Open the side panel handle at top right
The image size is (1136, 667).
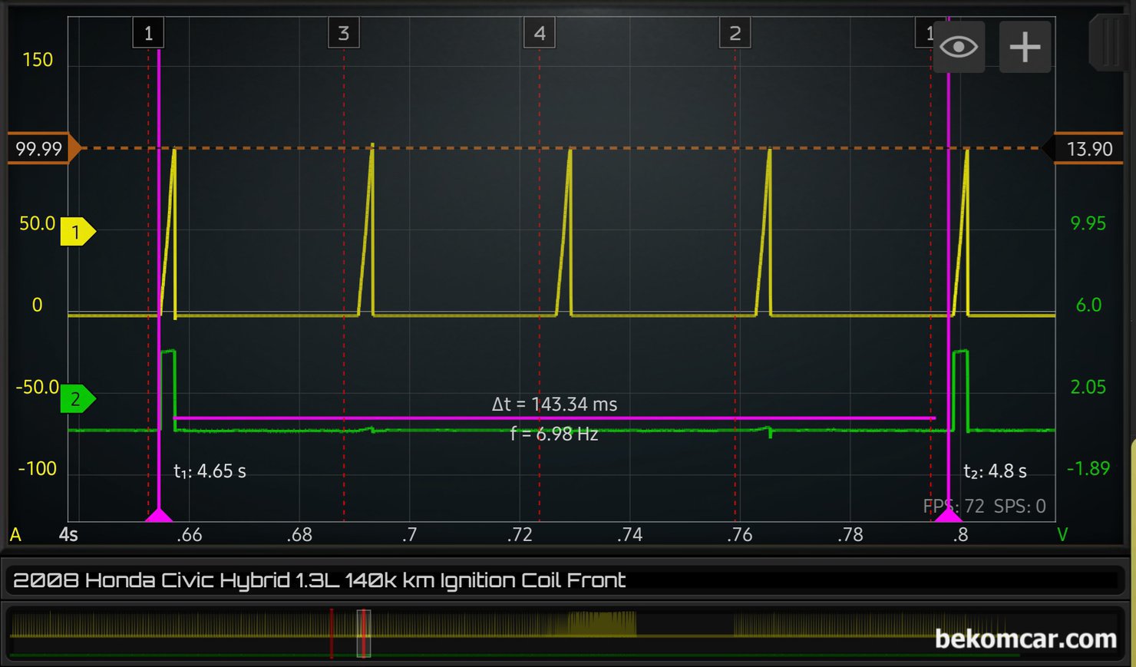coord(1109,42)
